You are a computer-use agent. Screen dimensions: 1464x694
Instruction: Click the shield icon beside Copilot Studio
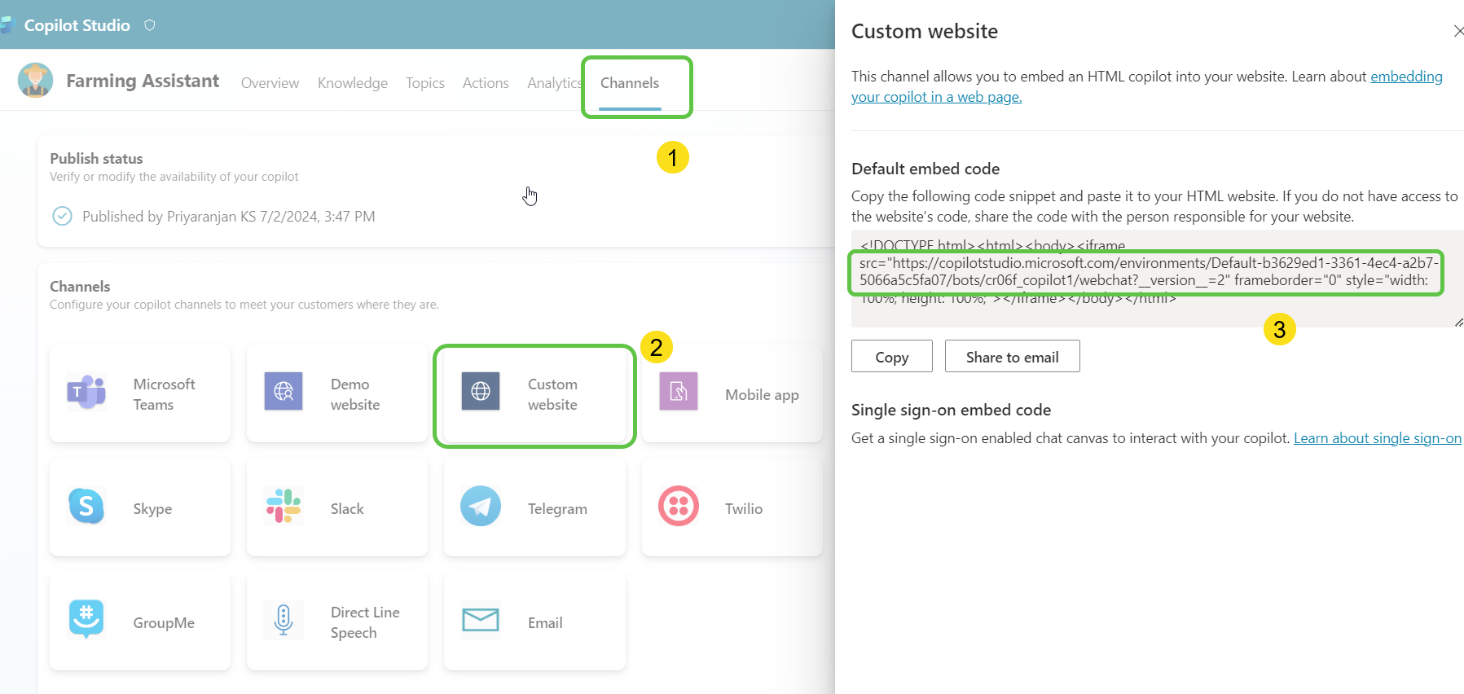150,25
